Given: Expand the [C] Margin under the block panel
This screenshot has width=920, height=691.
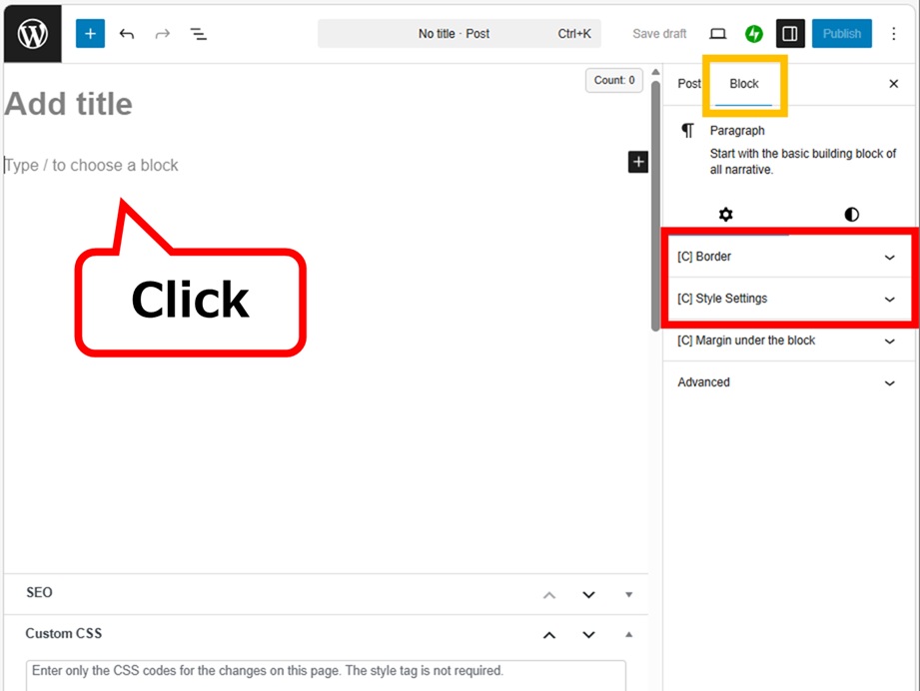Looking at the screenshot, I should click(788, 341).
